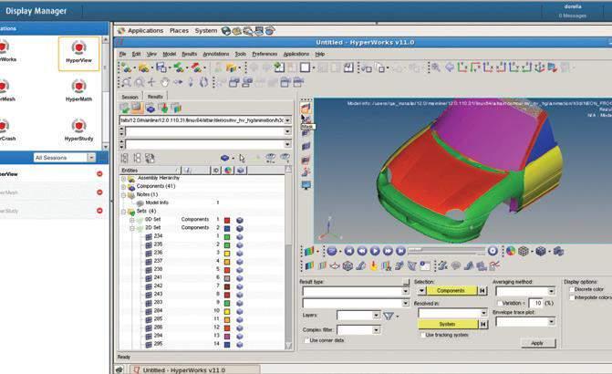Viewport: 612px width, 374px height.
Task: Click the color wheel display icon
Action: pyautogui.click(x=511, y=251)
